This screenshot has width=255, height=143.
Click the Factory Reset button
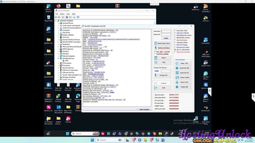(183, 78)
